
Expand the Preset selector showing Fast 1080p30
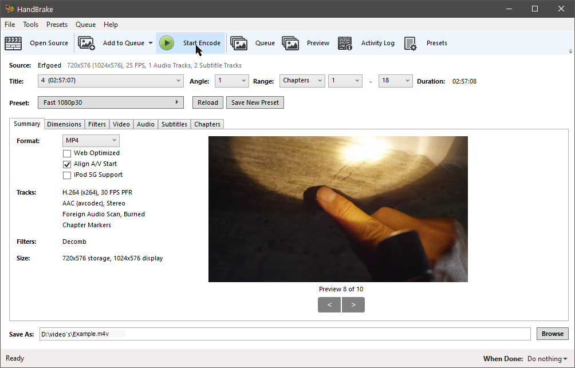tap(111, 102)
